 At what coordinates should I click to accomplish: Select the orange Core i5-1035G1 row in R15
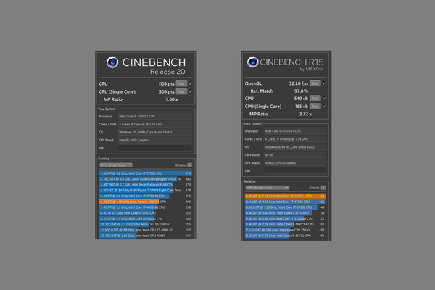point(285,196)
